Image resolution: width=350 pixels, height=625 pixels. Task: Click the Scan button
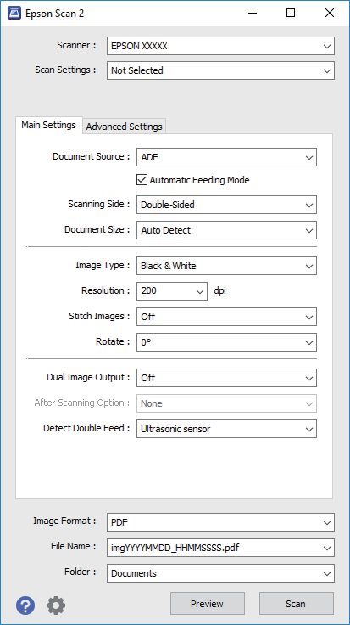(297, 604)
